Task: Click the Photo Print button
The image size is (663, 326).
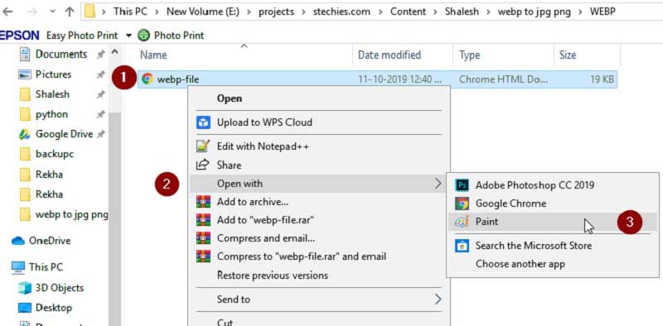Action: coord(171,36)
